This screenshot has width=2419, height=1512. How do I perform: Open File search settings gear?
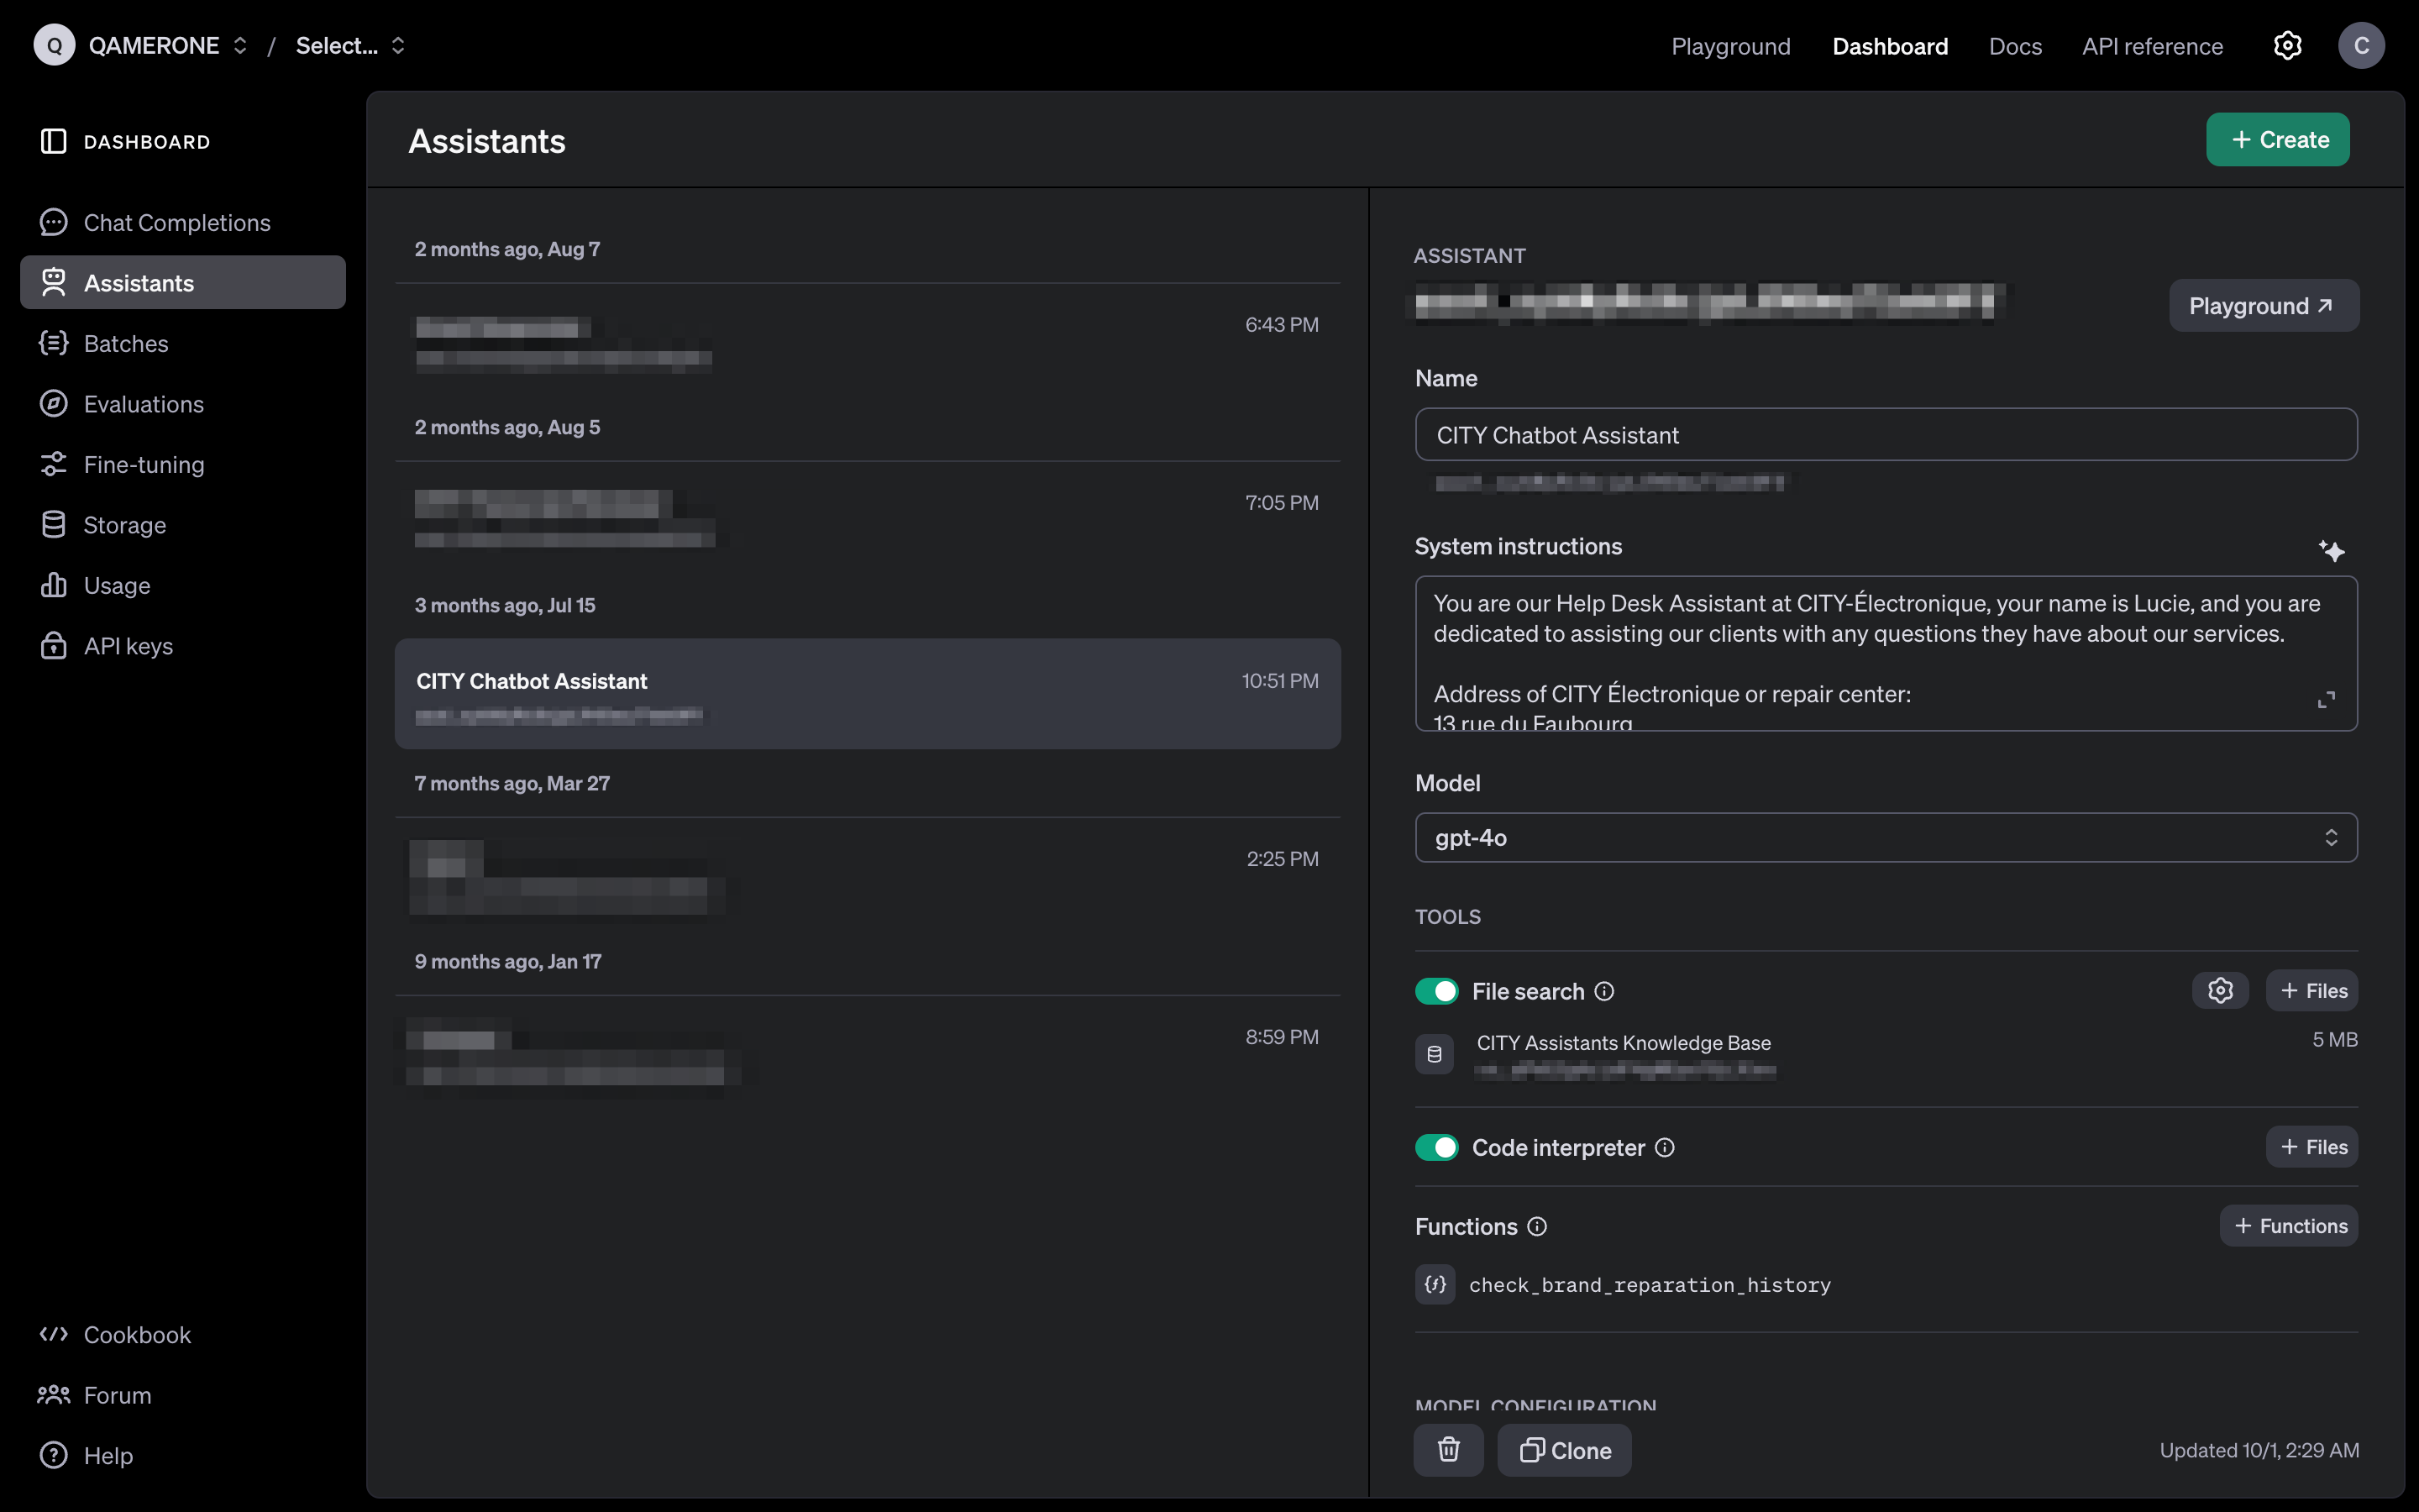click(2220, 991)
